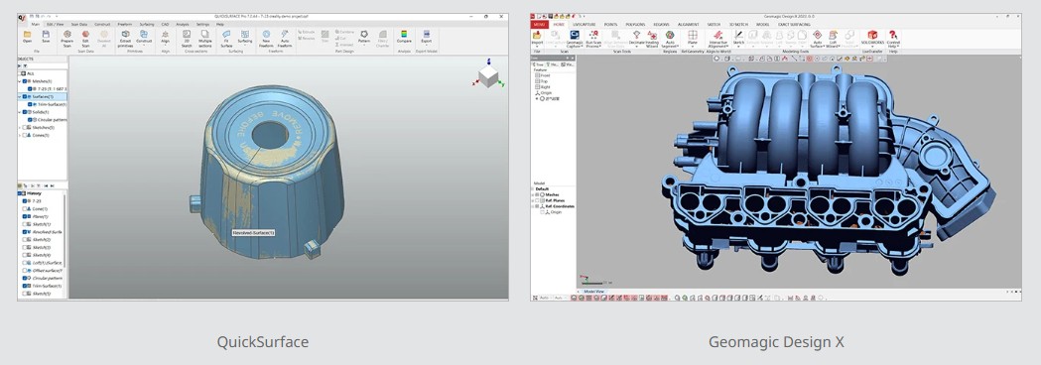
Task: Open the Sketch dropdown in Design X ribbon
Action: [738, 39]
